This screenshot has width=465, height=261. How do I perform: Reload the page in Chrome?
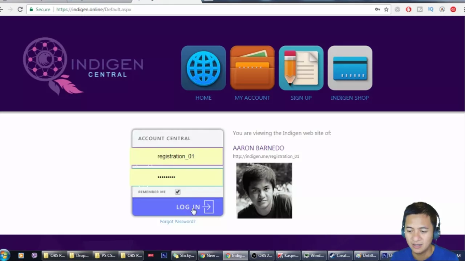20,9
